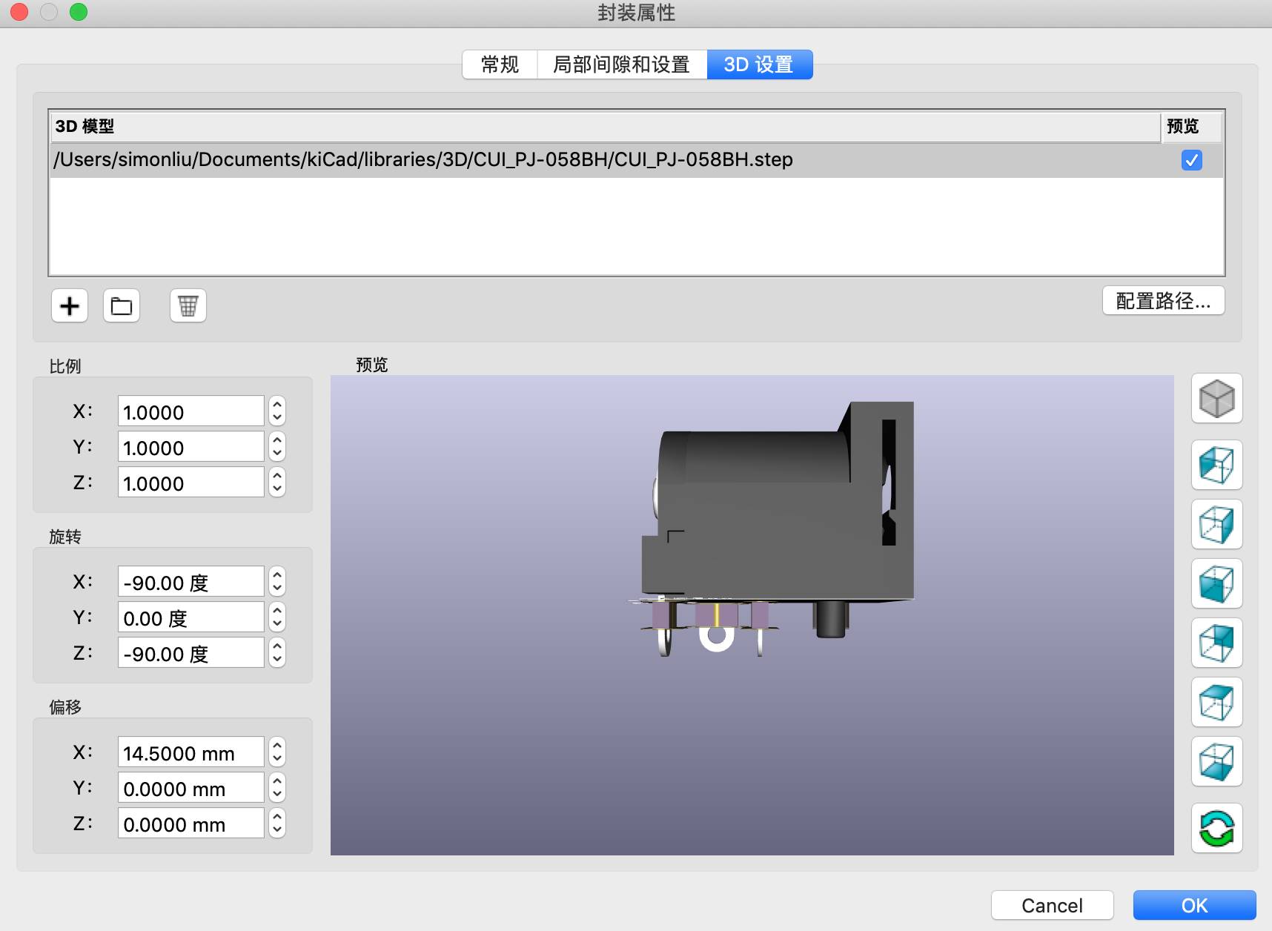Decrease Z rotation using stepper control

(x=276, y=658)
